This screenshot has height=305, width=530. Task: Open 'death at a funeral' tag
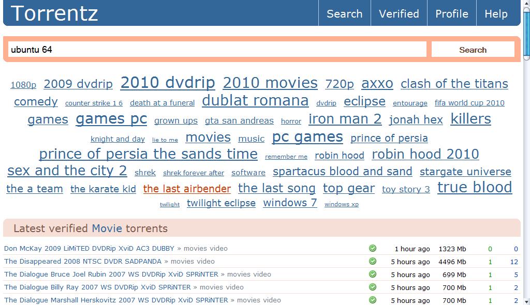coord(162,103)
